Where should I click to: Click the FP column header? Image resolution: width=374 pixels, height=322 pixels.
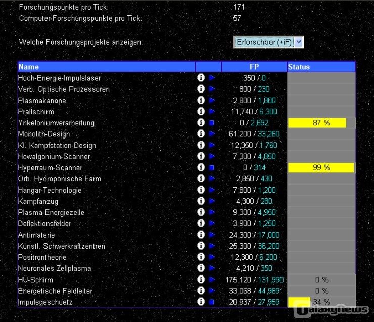[254, 67]
